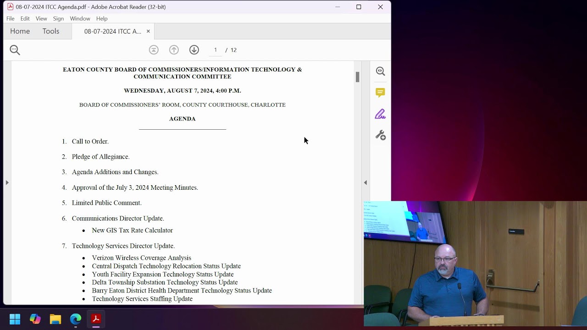This screenshot has width=587, height=330.
Task: Maximize the Acrobat Reader window
Action: (x=359, y=7)
